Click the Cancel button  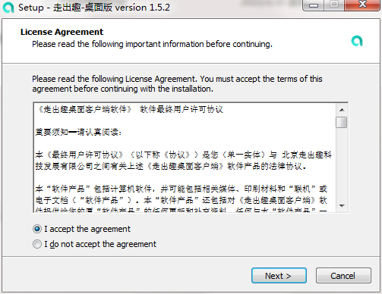[343, 276]
